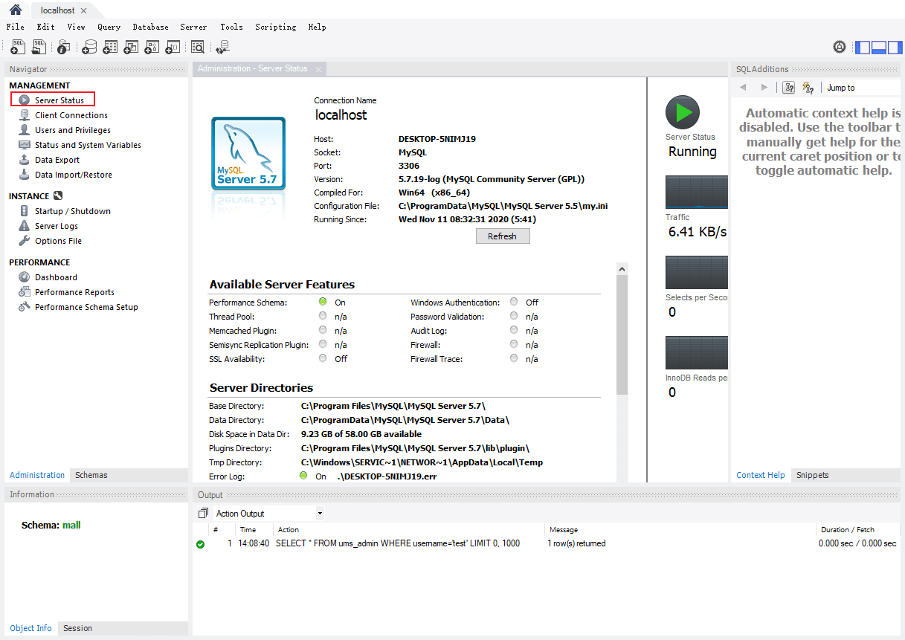Close the localhost connection tab
905x640 pixels.
tap(83, 10)
